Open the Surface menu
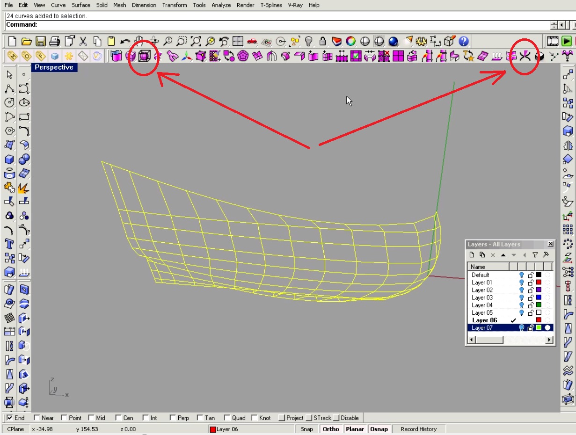 click(81, 5)
